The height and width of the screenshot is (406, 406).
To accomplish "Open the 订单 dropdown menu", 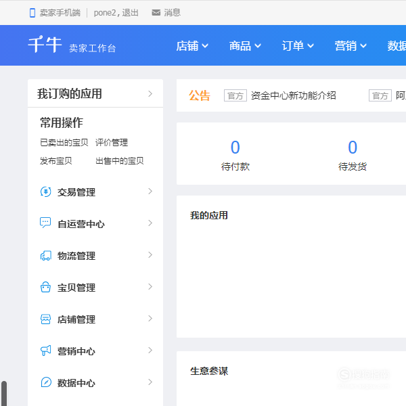I will click(298, 46).
